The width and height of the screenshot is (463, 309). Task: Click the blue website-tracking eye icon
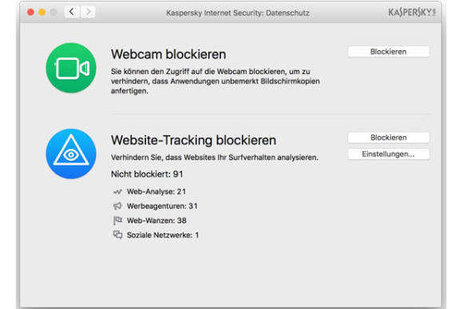point(71,154)
